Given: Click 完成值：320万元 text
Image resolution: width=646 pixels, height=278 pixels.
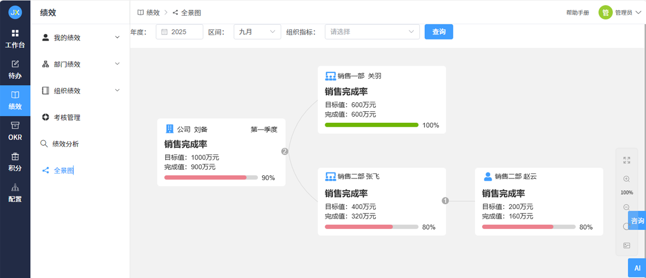Looking at the screenshot, I should click(x=350, y=216).
